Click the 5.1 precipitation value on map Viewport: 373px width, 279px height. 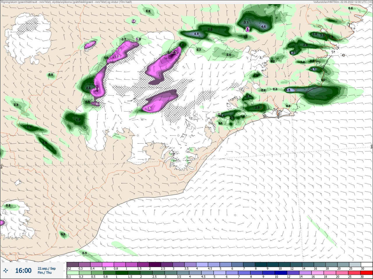coord(314,69)
